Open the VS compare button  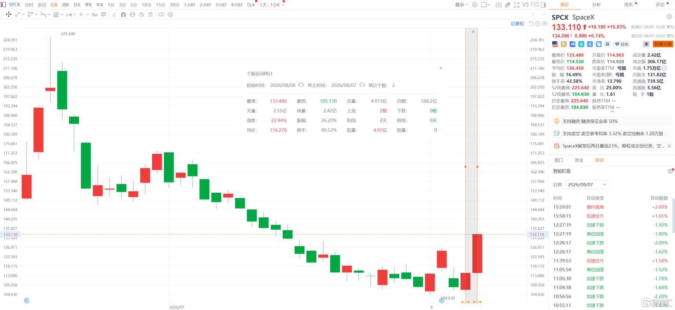[x=525, y=5]
